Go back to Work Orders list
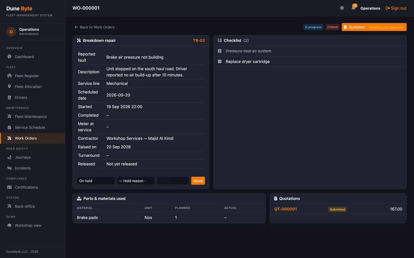This screenshot has height=258, width=414. click(95, 27)
